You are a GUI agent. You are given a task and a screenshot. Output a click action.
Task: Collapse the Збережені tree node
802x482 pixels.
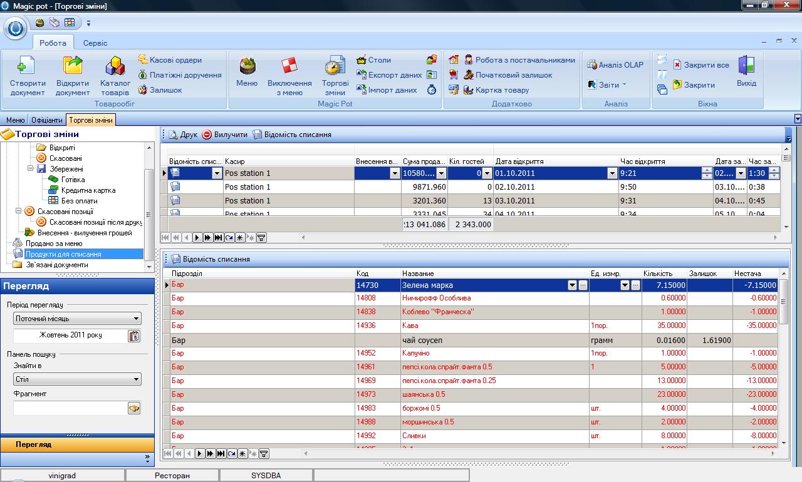(31, 169)
